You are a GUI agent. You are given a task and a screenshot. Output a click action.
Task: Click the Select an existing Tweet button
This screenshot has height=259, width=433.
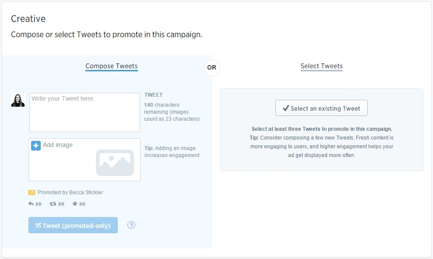[321, 108]
